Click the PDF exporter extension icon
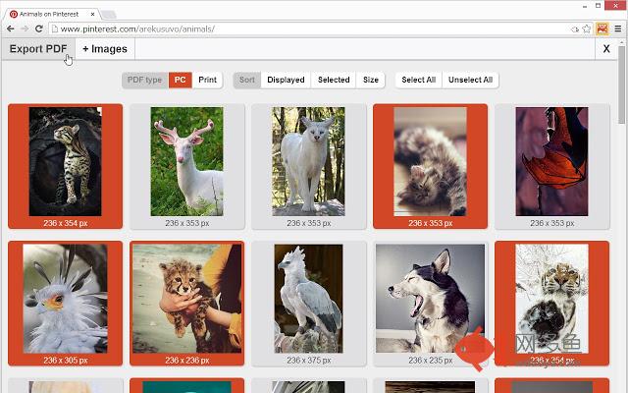 (x=602, y=28)
